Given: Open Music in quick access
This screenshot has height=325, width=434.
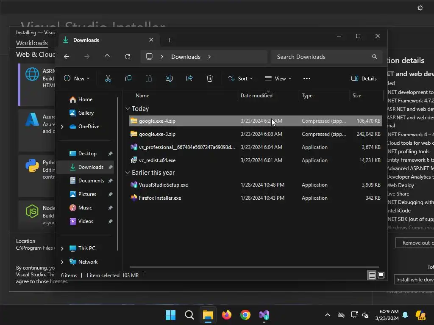Looking at the screenshot, I should click(x=85, y=208).
